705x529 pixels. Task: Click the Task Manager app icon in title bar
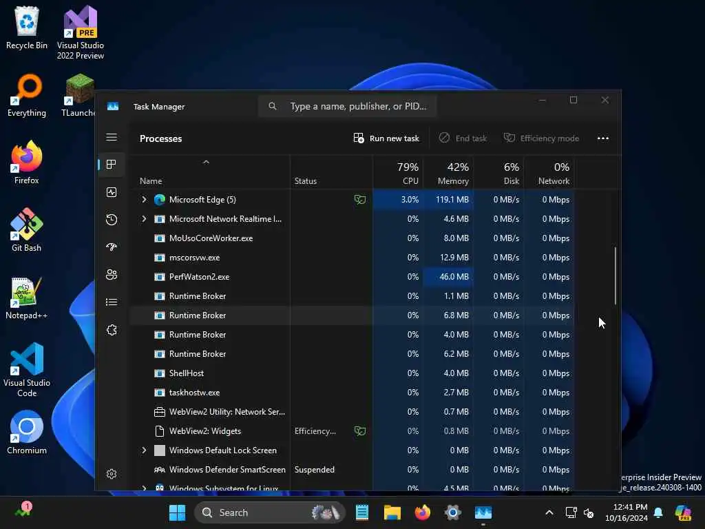(x=113, y=107)
